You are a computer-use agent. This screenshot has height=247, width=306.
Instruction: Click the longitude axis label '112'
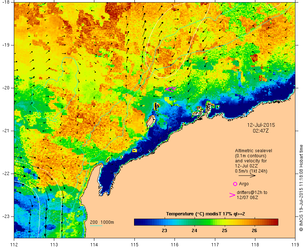click(x=14, y=244)
